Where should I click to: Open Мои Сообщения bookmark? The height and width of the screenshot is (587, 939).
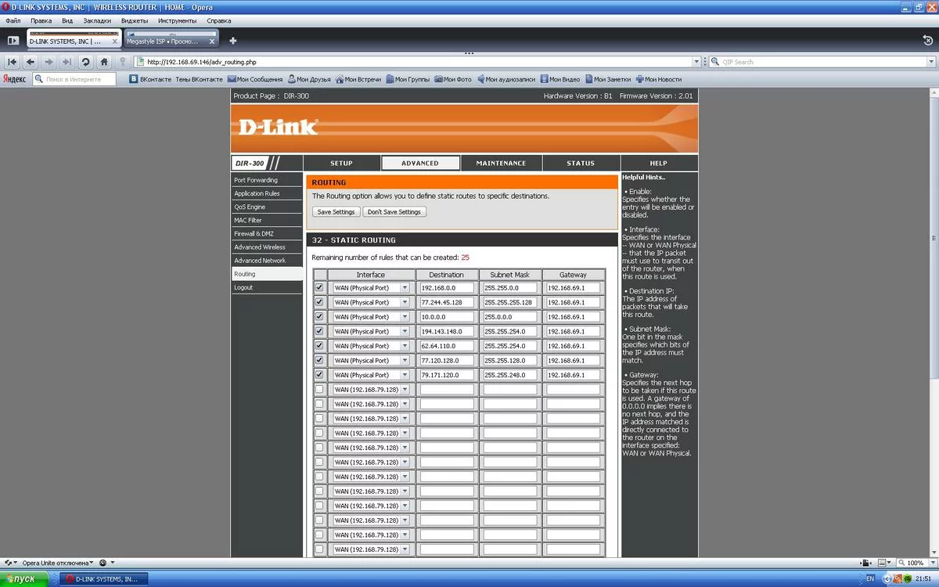255,79
